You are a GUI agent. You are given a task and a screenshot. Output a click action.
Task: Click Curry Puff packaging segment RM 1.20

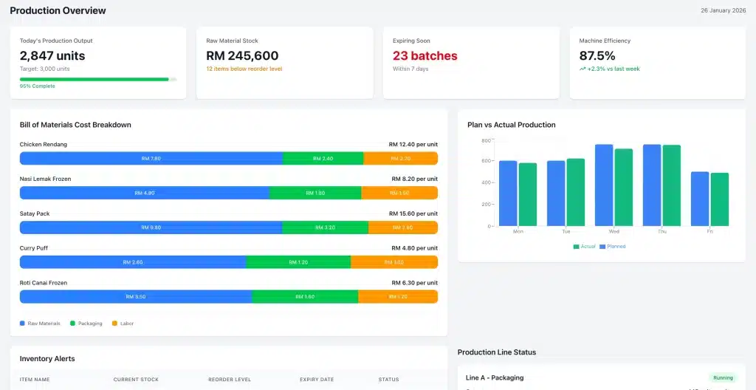coord(298,262)
